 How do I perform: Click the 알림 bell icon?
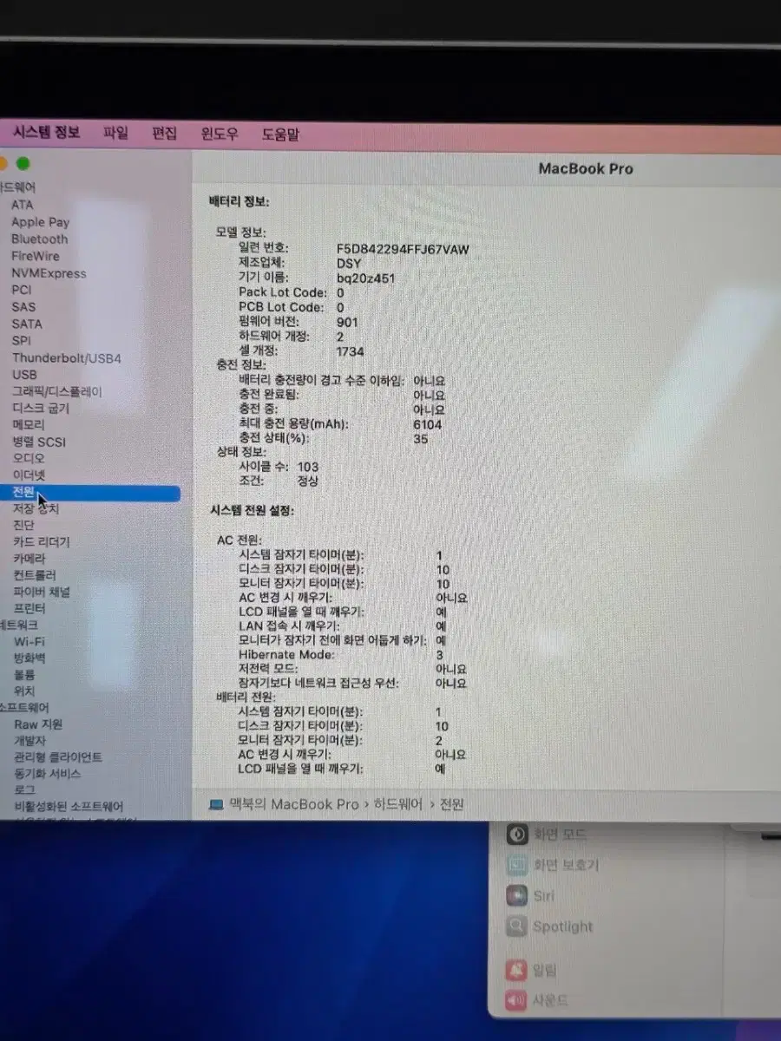516,970
